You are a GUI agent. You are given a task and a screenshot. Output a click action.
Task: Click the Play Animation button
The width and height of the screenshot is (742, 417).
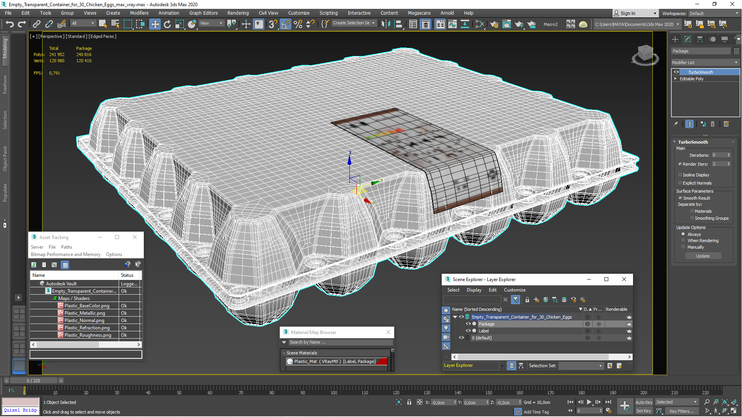(x=589, y=402)
